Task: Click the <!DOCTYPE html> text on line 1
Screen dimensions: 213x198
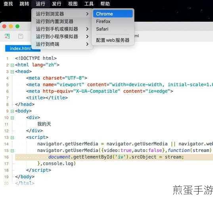Action: coord(36,58)
